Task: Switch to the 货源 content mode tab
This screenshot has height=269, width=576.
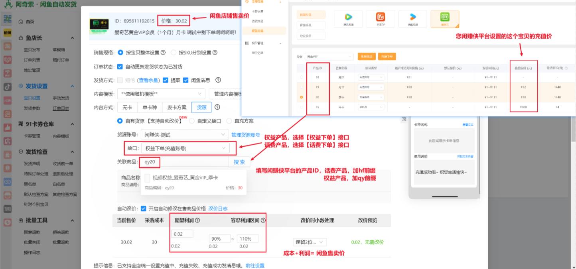Action: coord(202,107)
